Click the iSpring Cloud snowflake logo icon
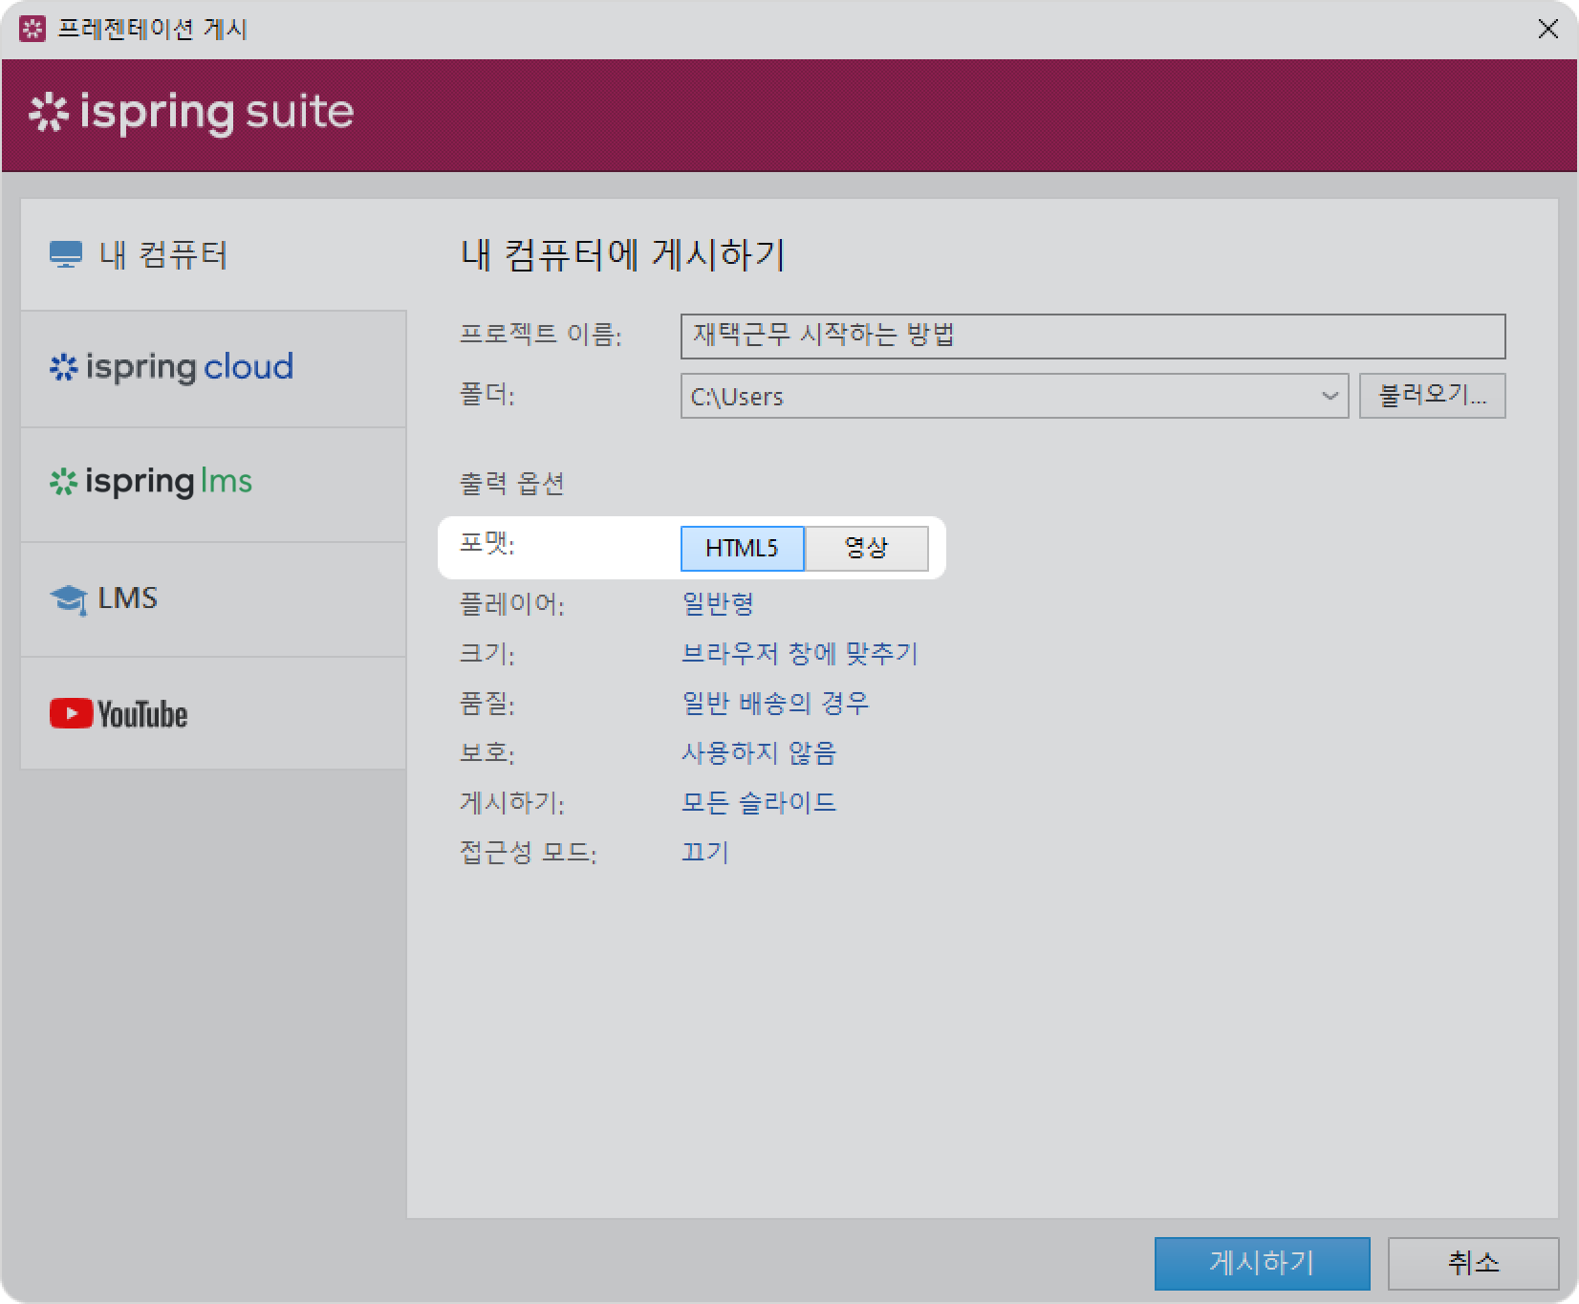The image size is (1579, 1304). [x=63, y=368]
